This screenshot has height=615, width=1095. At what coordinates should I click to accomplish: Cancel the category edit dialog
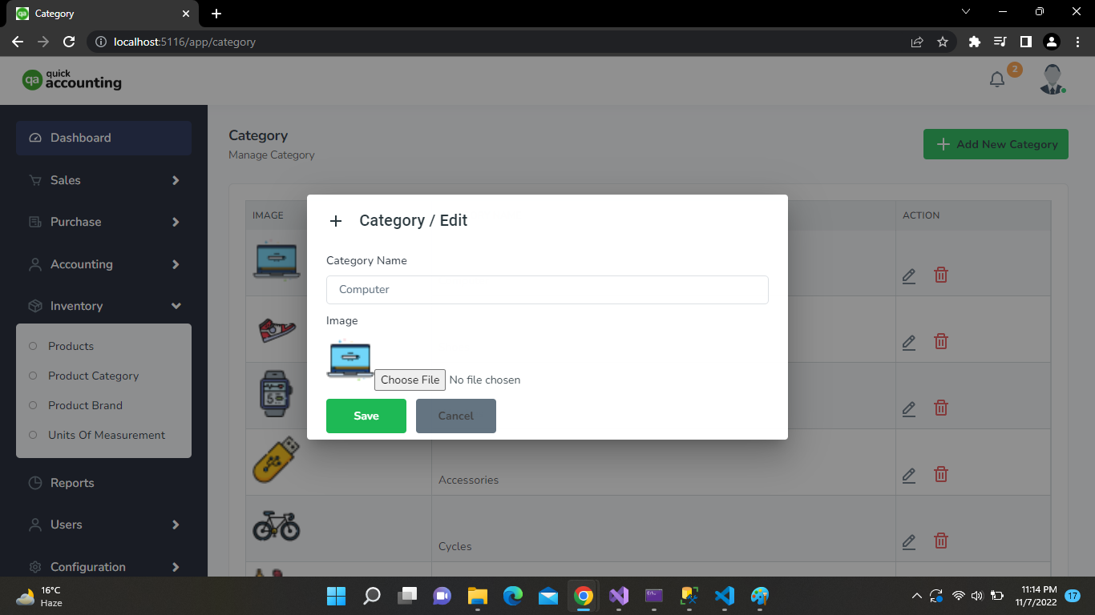point(455,416)
